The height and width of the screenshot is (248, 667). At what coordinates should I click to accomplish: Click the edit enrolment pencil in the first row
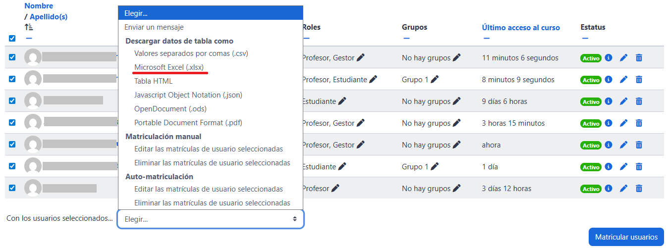(623, 58)
